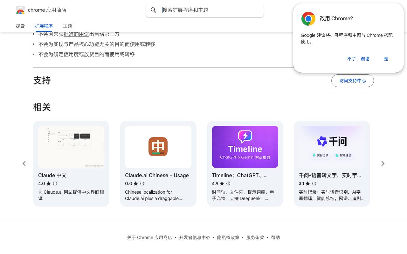Click the star icon beside rating 4.9
The width and height of the screenshot is (407, 254).
[x=222, y=184]
